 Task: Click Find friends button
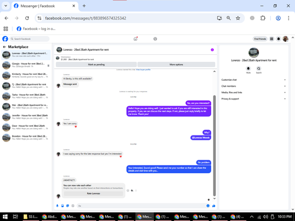[x=260, y=39]
